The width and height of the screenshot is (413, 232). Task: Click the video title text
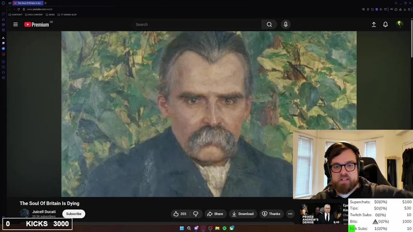coord(49,203)
